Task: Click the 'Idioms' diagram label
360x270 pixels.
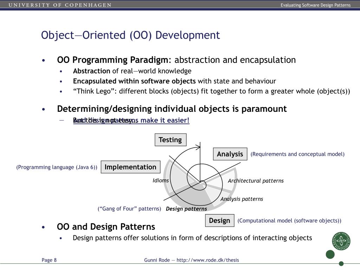Action: pyautogui.click(x=161, y=180)
